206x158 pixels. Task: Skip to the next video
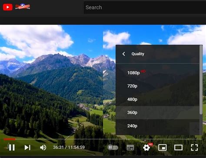27,148
